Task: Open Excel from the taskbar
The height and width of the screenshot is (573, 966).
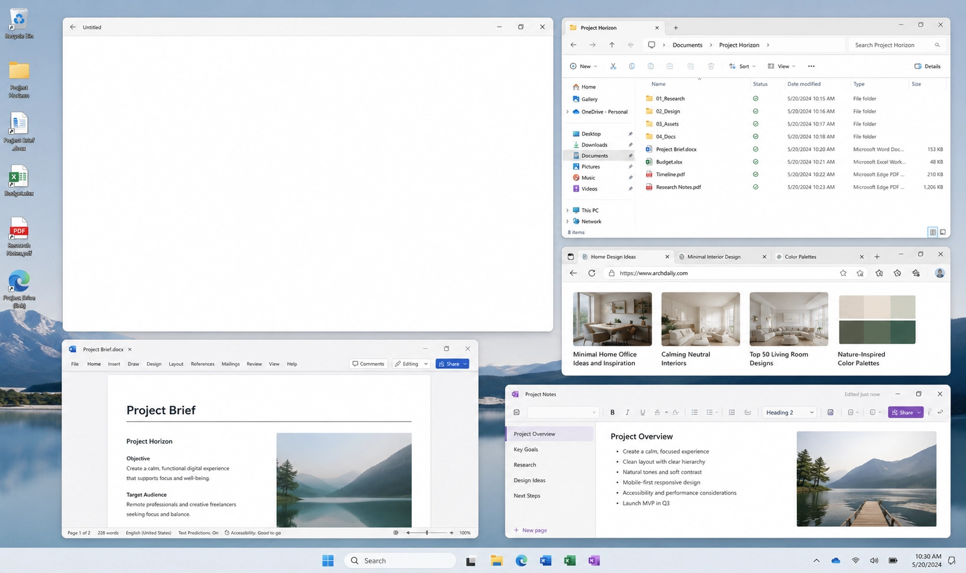Action: click(x=570, y=561)
